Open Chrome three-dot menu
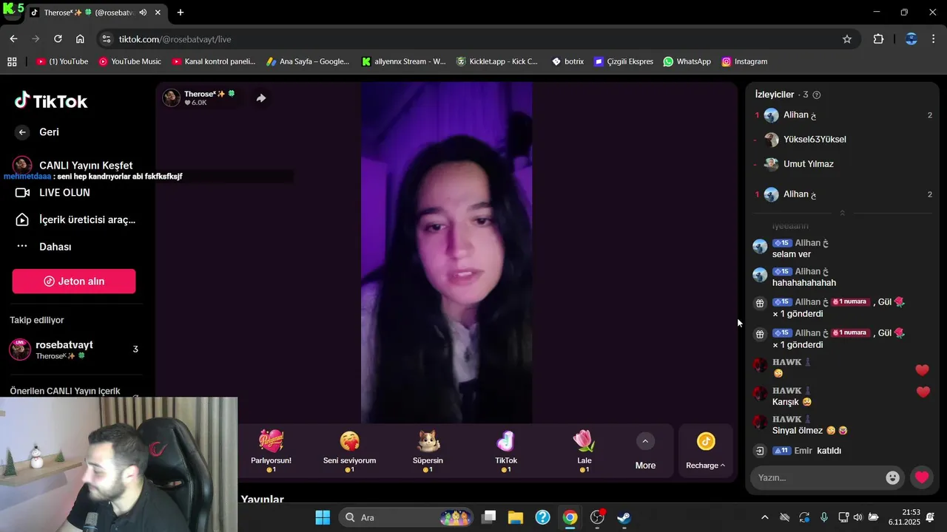Screen dimensions: 947x532 [x=934, y=39]
